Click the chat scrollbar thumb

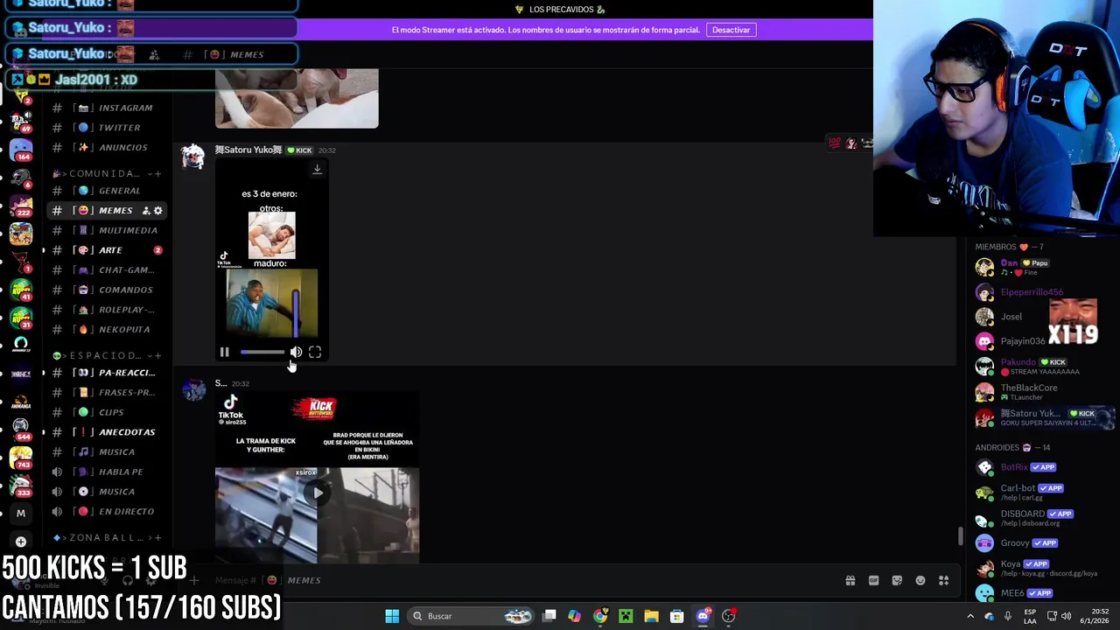(x=960, y=536)
